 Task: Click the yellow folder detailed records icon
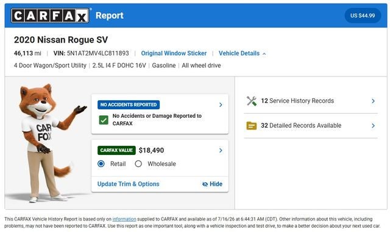pyautogui.click(x=251, y=126)
